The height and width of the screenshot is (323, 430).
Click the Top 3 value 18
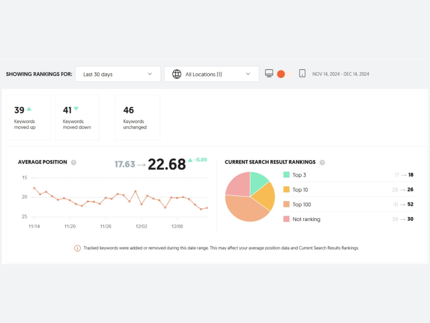pyautogui.click(x=411, y=175)
